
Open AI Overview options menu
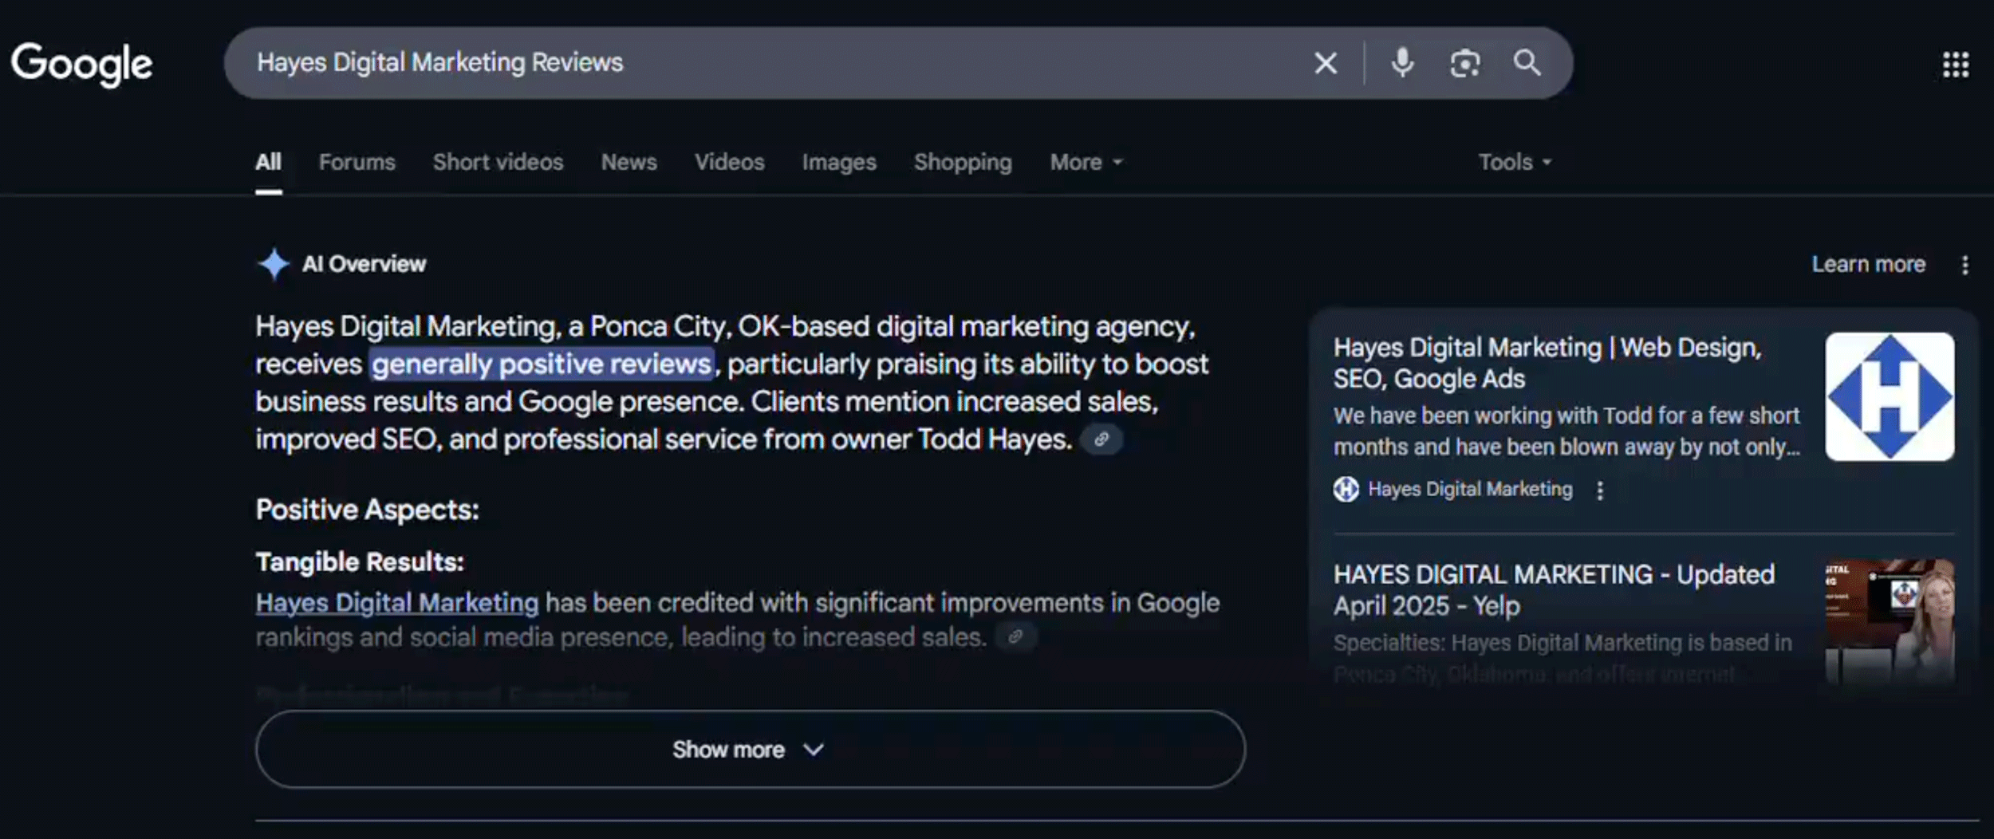(1964, 265)
